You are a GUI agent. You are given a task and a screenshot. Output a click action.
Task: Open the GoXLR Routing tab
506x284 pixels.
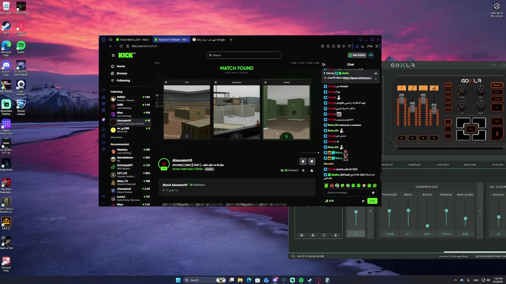[x=470, y=165]
